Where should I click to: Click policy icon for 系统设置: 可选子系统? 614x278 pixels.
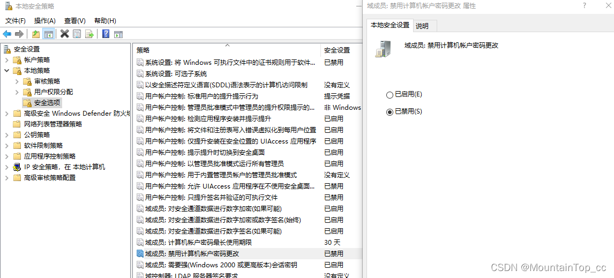pyautogui.click(x=140, y=73)
